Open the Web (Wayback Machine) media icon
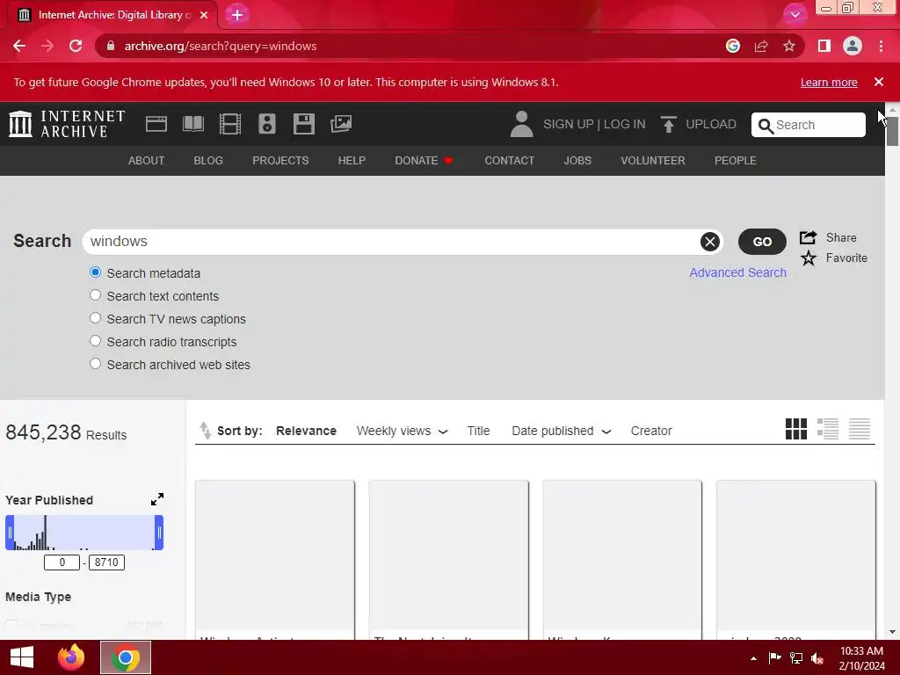This screenshot has width=900, height=675. pyautogui.click(x=156, y=124)
